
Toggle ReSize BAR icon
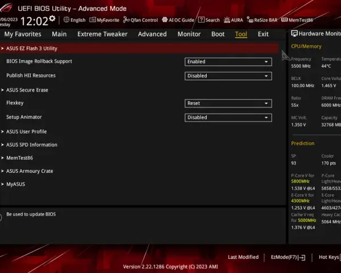250,20
